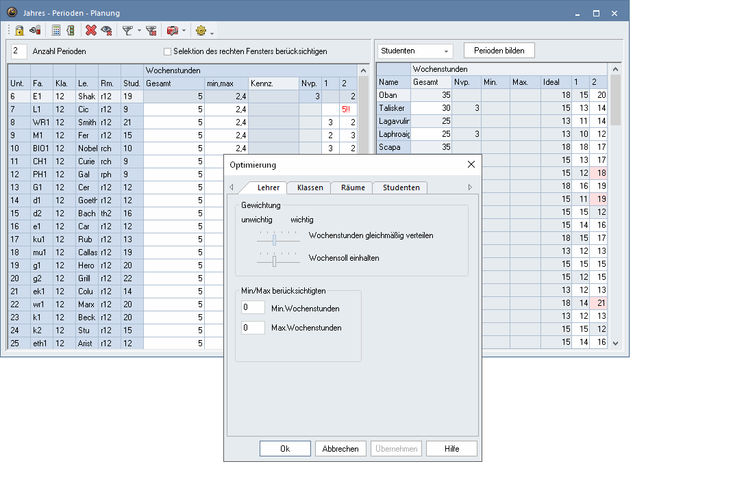The height and width of the screenshot is (479, 746).
Task: Select the 'WR1' subject cell
Action: pos(41,122)
